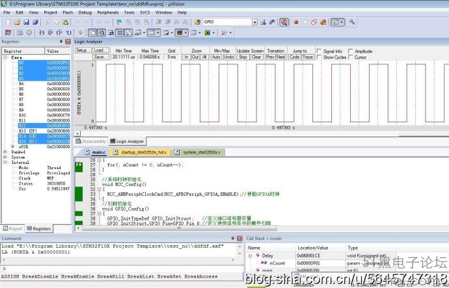
Task: Open the GPIO target dropdown arrow
Action: [x=254, y=22]
